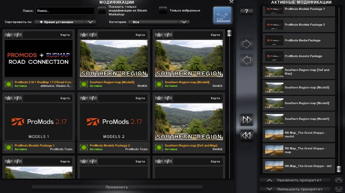Enable 'Показать только модификации из Steam Workshop' checkbox

point(102,10)
